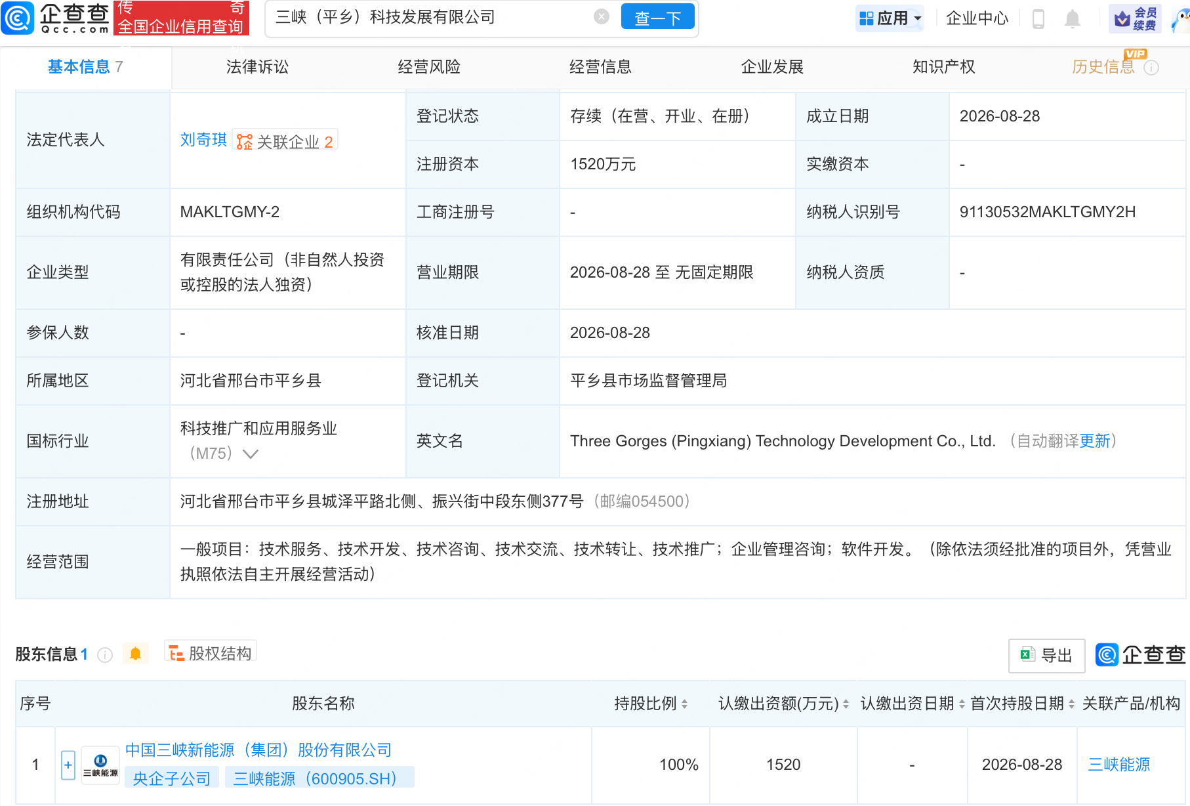1190x806 pixels.
Task: Clear the search box with X icon
Action: (x=601, y=16)
